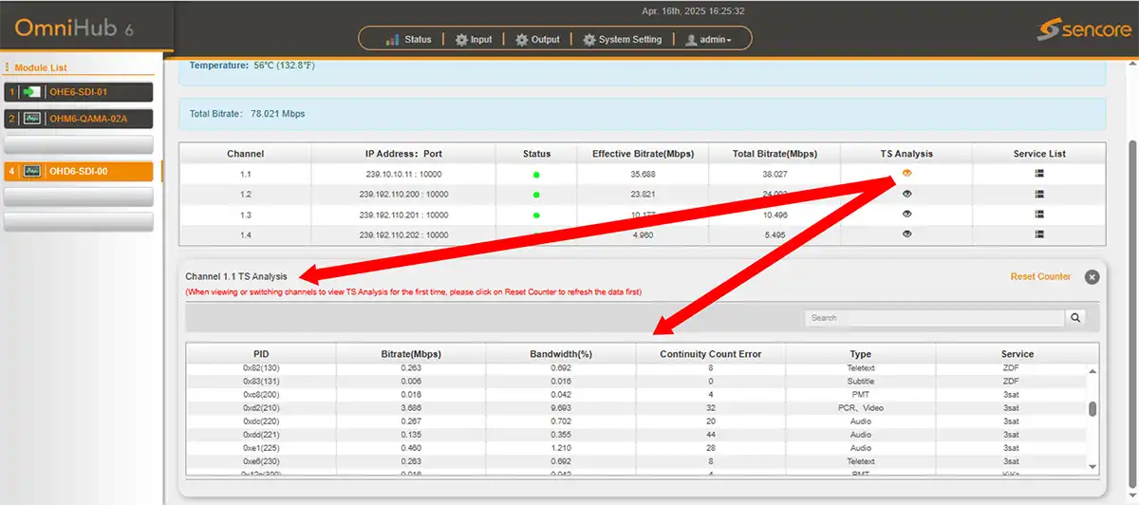Select PID row 0xe6(230)
This screenshot has height=505, width=1139.
[637, 461]
